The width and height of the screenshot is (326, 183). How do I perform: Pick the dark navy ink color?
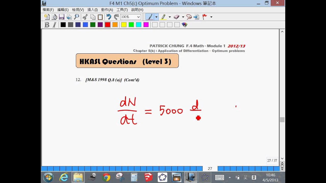78,25
